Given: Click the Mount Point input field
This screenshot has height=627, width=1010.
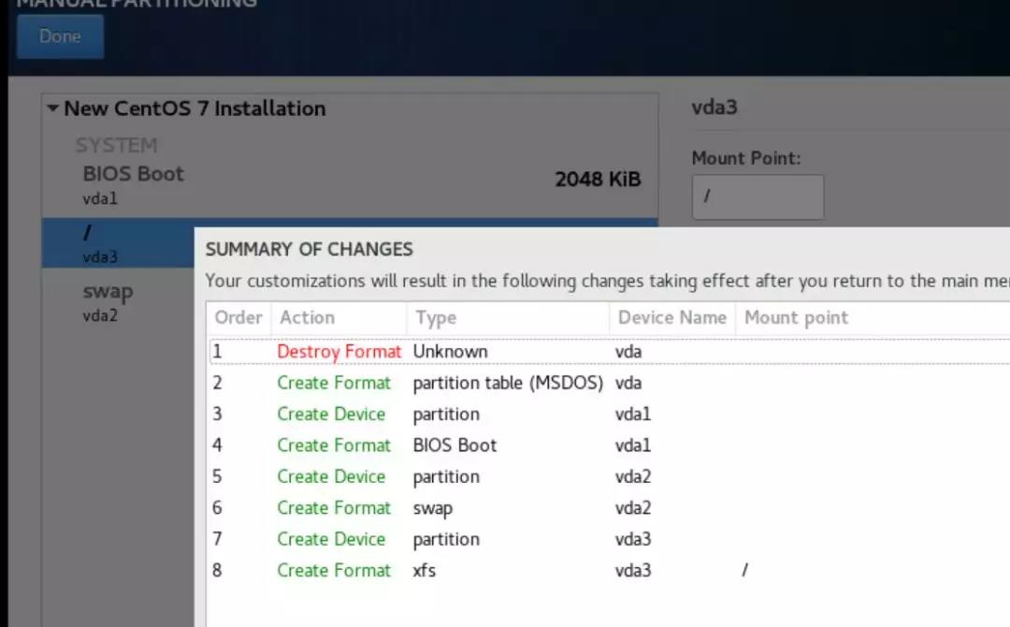Looking at the screenshot, I should click(x=757, y=197).
